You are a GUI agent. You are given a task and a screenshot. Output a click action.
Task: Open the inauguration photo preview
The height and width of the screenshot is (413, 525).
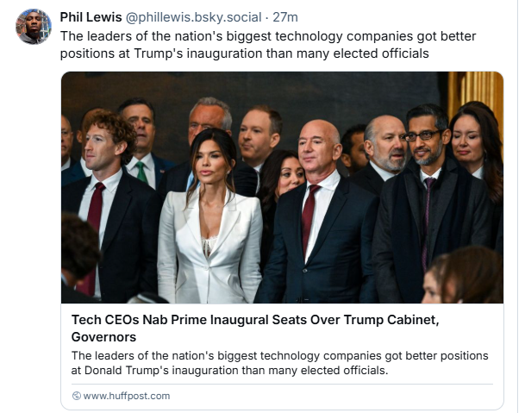[281, 188]
